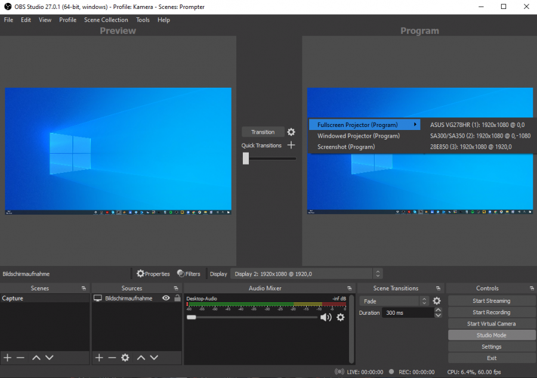
Task: Click the Exit button in Controls
Action: pyautogui.click(x=492, y=358)
